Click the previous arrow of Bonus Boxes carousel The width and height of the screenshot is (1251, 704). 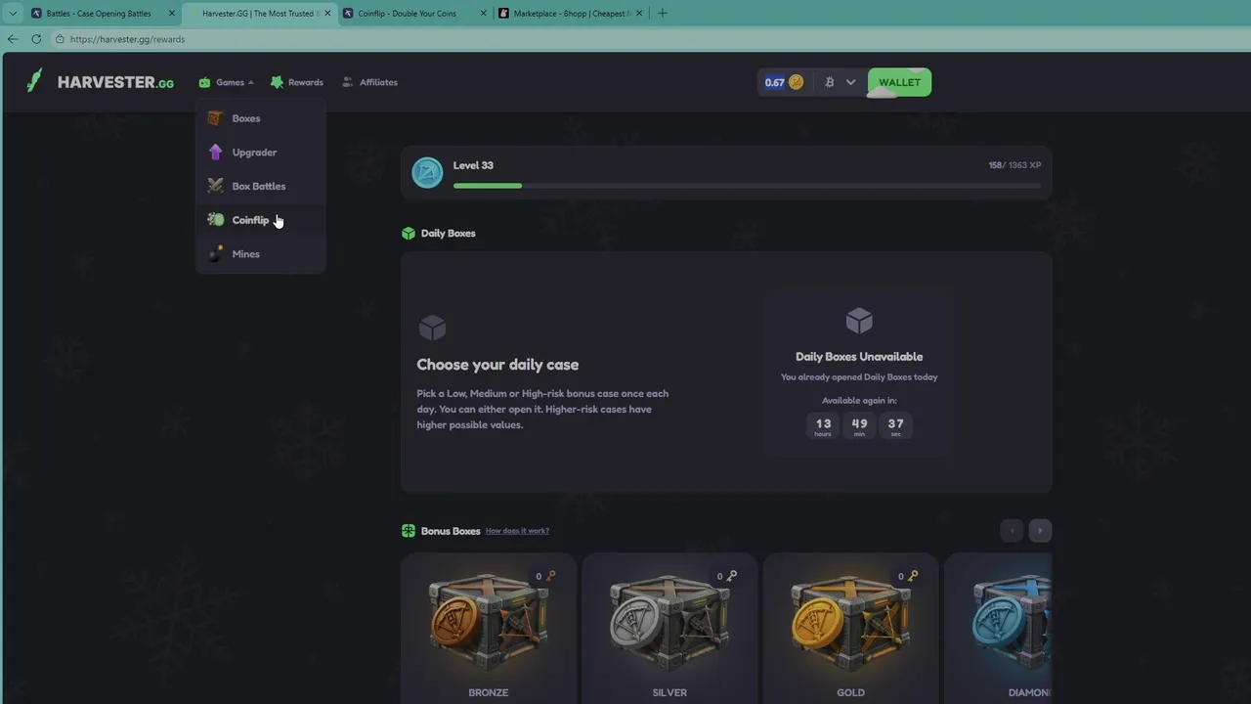click(x=1012, y=530)
